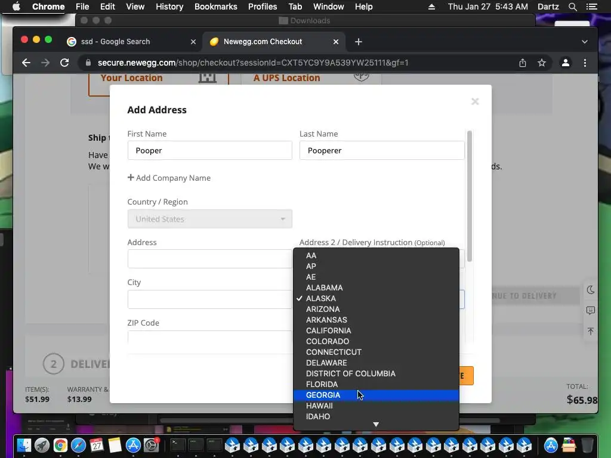Bookmark this page with the star
Screen dimensions: 611x458
tap(542, 63)
